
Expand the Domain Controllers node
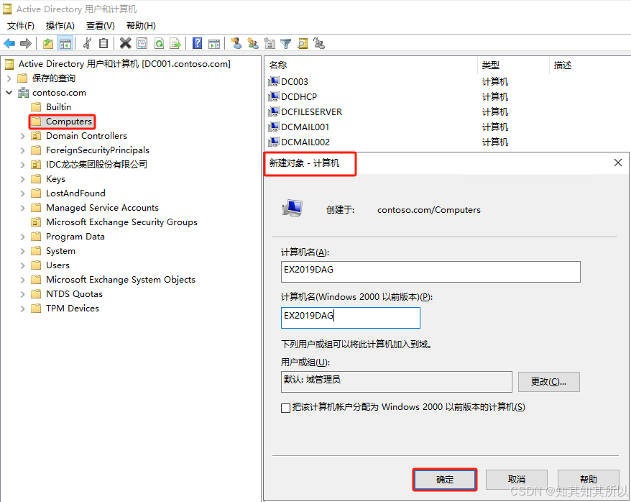click(22, 136)
